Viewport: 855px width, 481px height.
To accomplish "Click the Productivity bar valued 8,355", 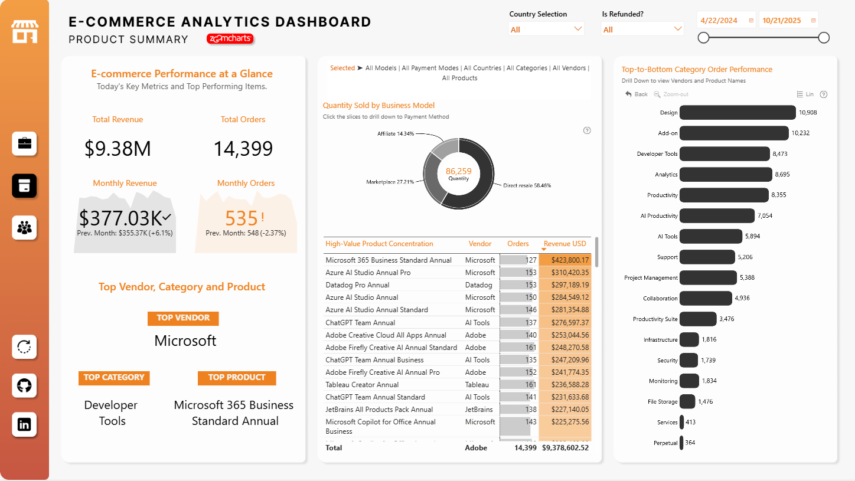I will click(724, 195).
